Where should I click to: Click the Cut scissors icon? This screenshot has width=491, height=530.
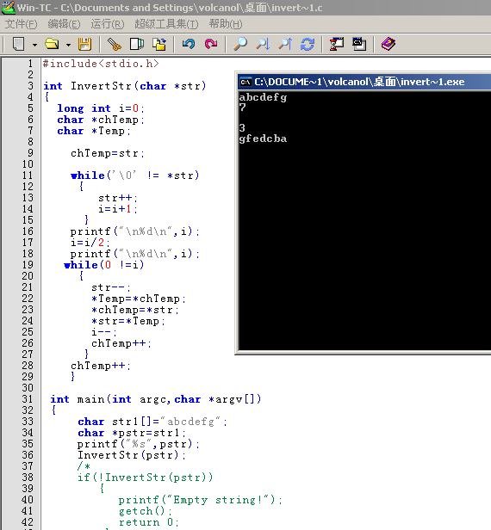pyautogui.click(x=114, y=44)
